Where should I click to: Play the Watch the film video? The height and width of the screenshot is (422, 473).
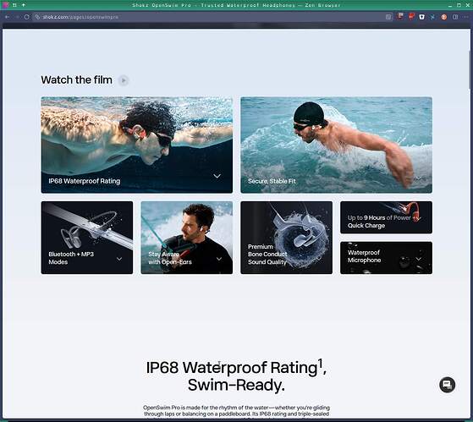124,80
